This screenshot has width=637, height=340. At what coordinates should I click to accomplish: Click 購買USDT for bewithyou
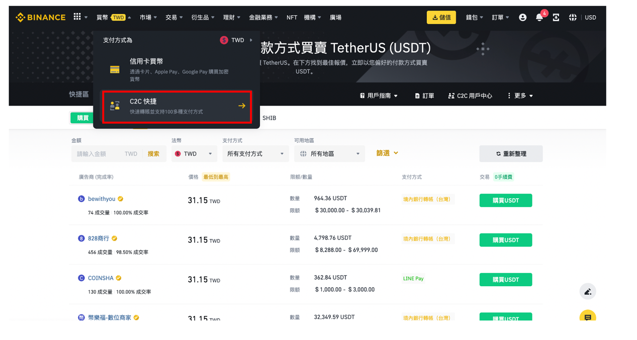(505, 201)
